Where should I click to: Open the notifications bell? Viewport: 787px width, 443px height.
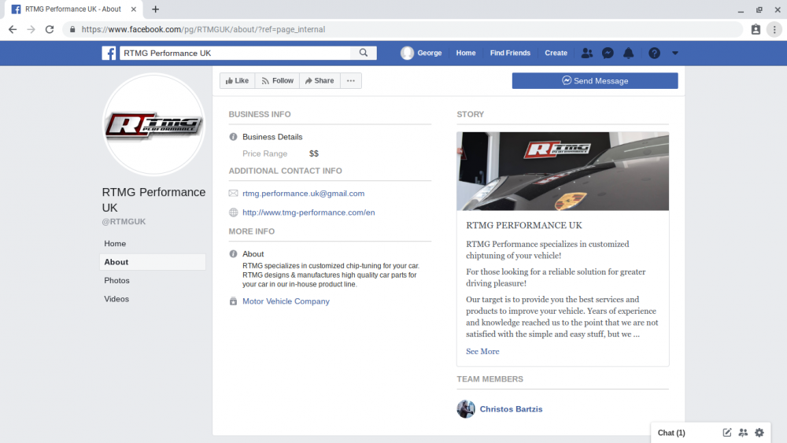point(628,53)
